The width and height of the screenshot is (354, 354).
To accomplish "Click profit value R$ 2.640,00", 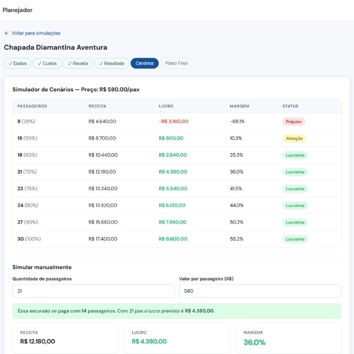I will click(173, 155).
